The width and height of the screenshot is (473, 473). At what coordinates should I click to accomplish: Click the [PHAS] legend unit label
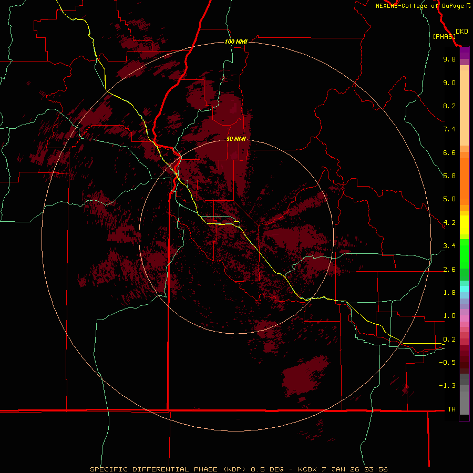444,36
